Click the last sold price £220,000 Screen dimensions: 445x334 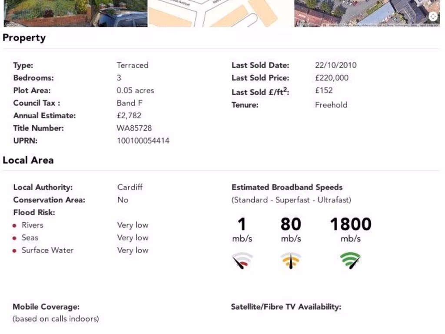(332, 78)
